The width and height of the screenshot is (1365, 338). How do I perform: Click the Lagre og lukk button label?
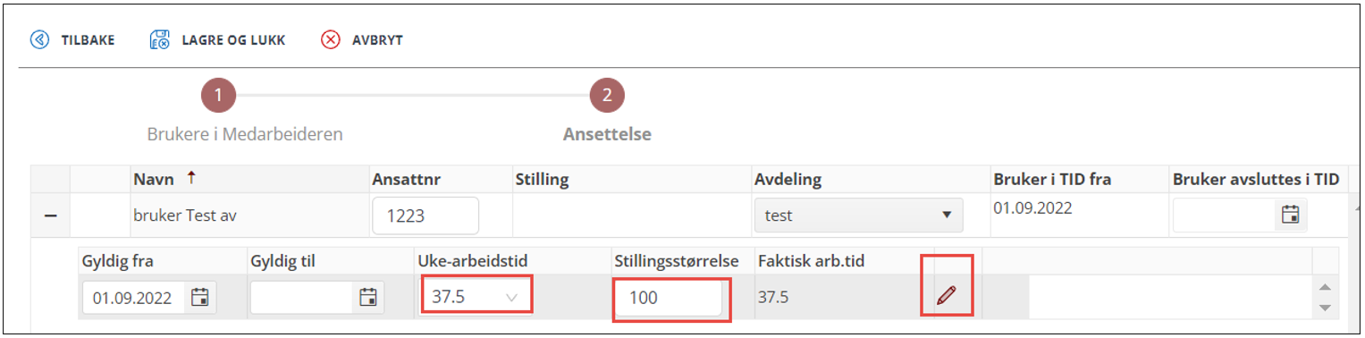click(x=233, y=40)
